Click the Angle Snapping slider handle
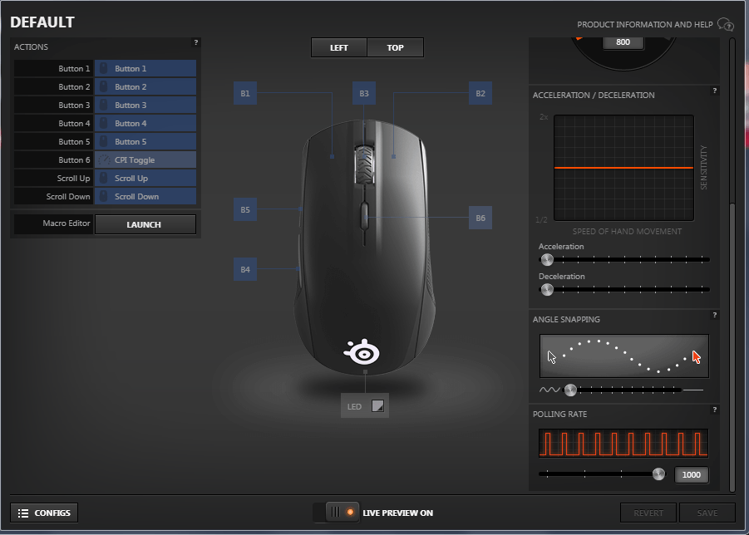Viewport: 749px width, 535px height. pyautogui.click(x=570, y=390)
